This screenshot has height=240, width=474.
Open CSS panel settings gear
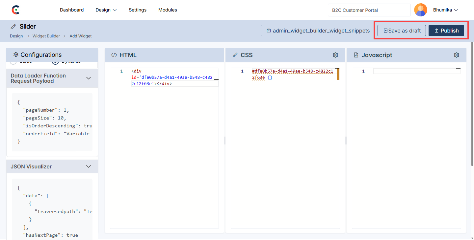(335, 55)
